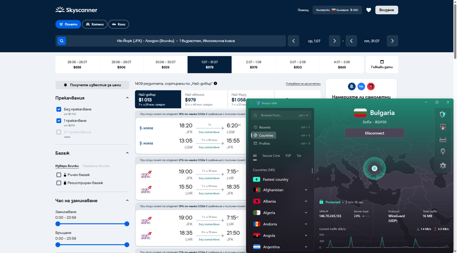
Task: Open Proton VPN kill switch icon
Action: (x=443, y=127)
